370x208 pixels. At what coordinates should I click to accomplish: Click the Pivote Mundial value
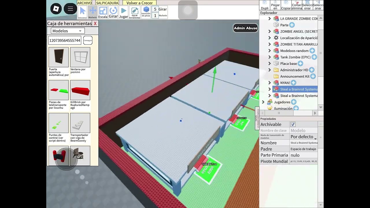[x=304, y=161]
